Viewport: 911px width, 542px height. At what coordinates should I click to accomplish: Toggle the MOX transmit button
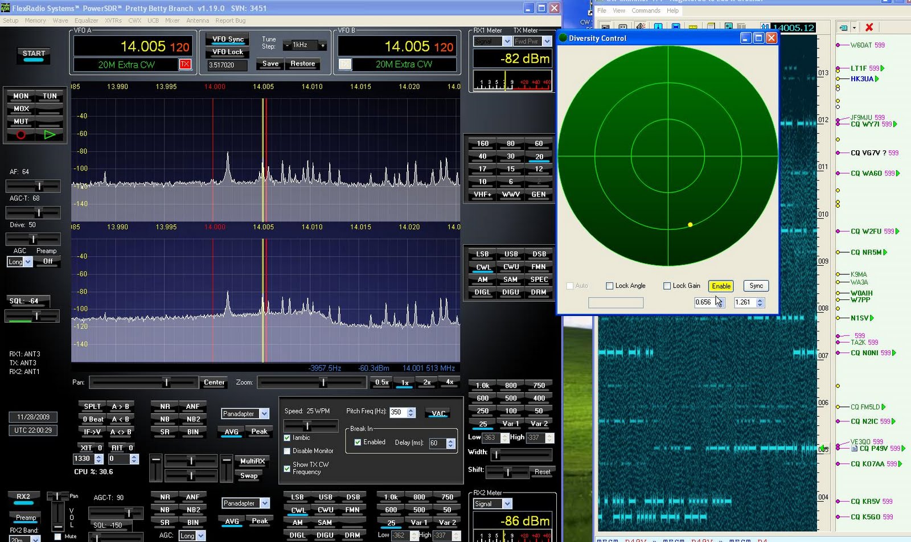point(21,109)
